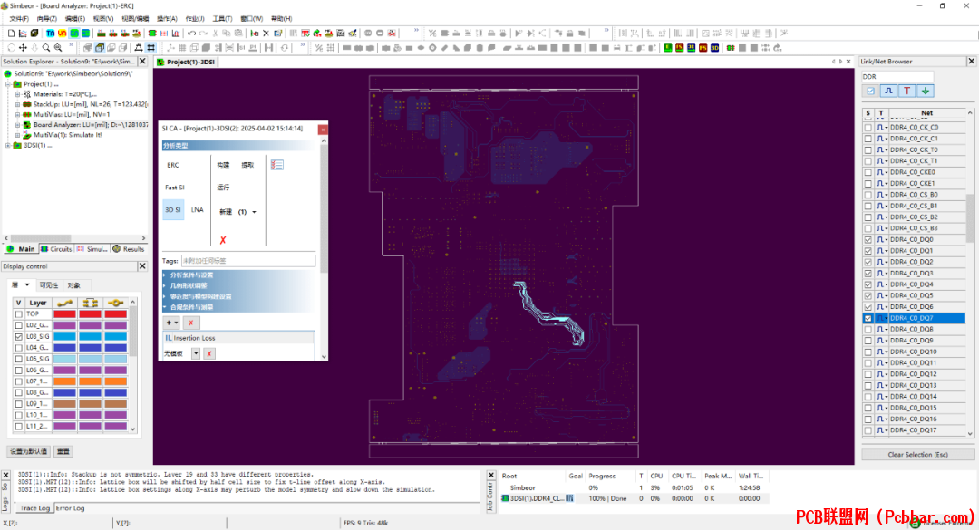Screen dimensions: 979x530
Task: Click the Clear Selection (Esc) button
Action: click(x=917, y=455)
